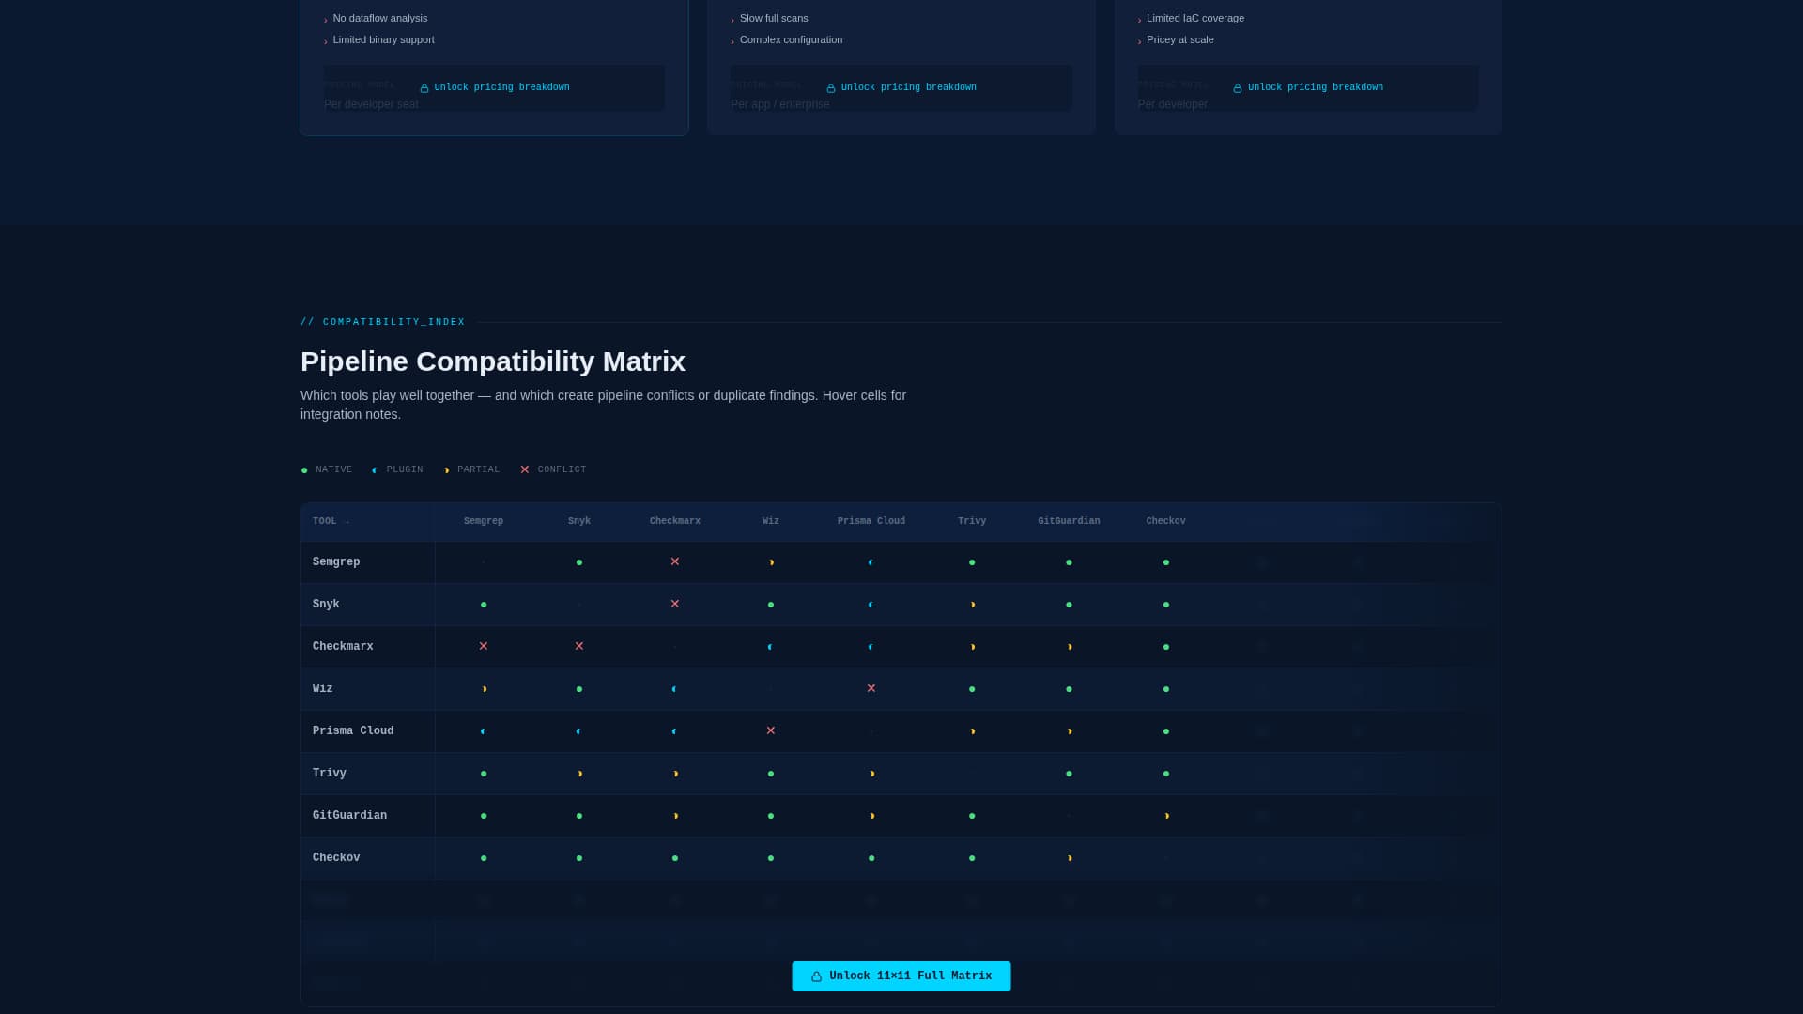
Task: Click the Checkov column header
Action: 1166,521
